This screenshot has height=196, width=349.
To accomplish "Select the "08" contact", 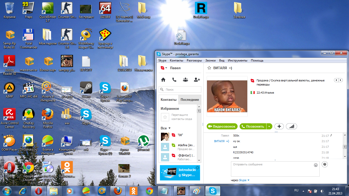I will click(178, 137).
